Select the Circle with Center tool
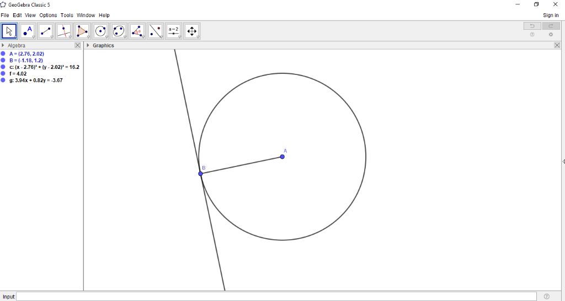Viewport: 565px width, 301px height. [100, 31]
